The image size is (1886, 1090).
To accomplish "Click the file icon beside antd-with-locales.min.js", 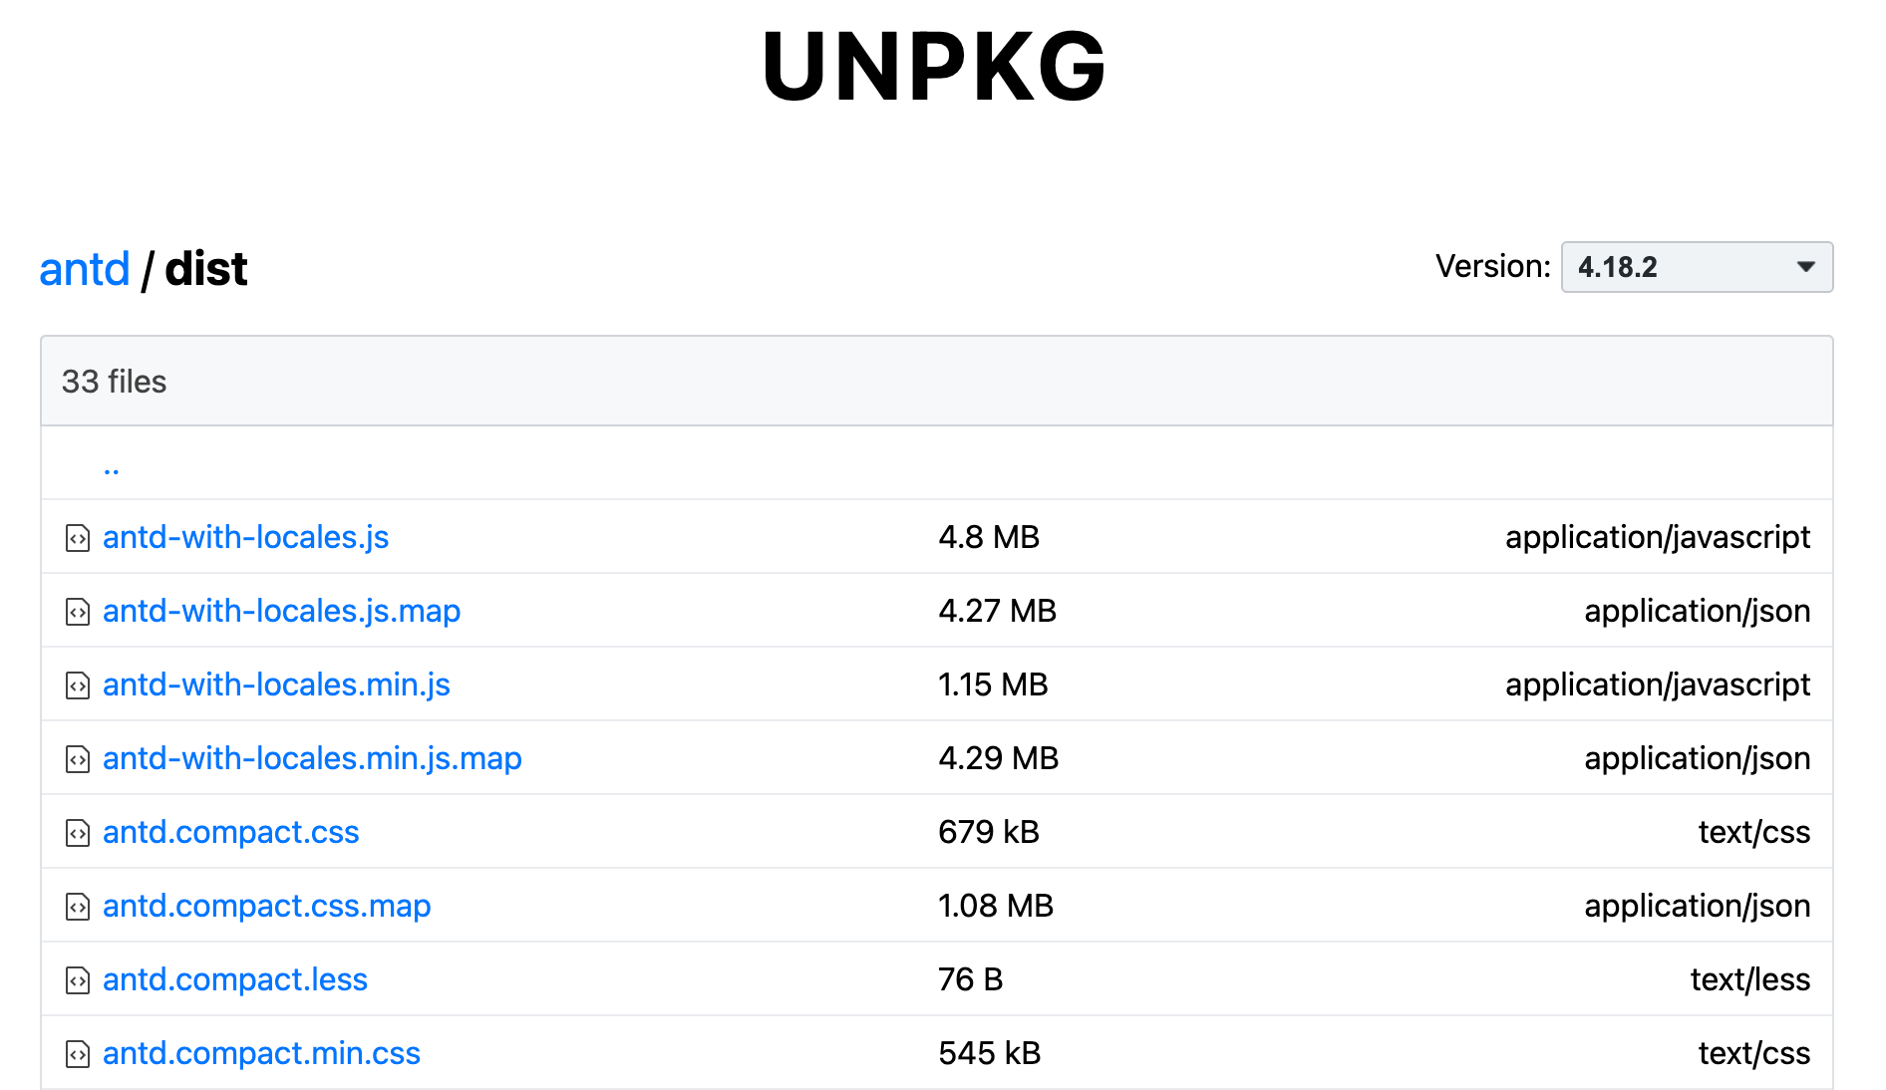I will point(78,685).
